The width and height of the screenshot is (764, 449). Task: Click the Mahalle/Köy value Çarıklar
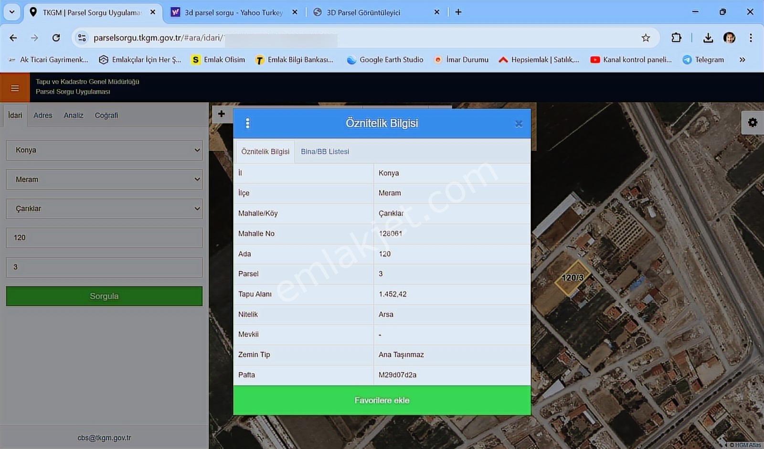pos(391,214)
